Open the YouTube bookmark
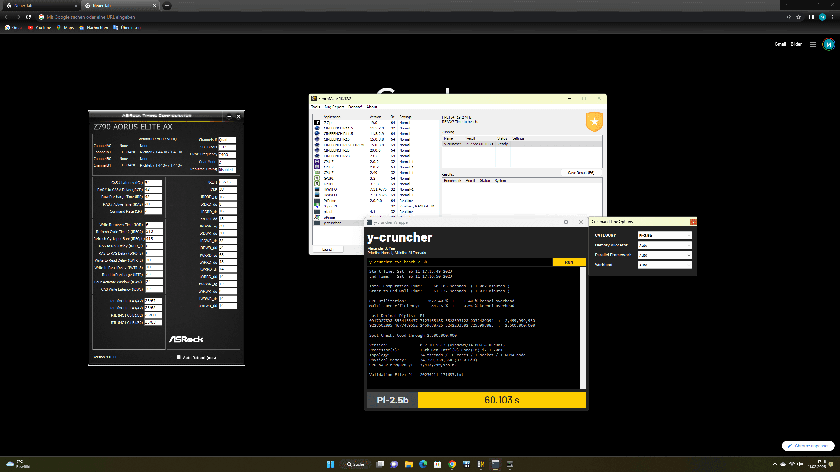The height and width of the screenshot is (472, 840). 39,28
